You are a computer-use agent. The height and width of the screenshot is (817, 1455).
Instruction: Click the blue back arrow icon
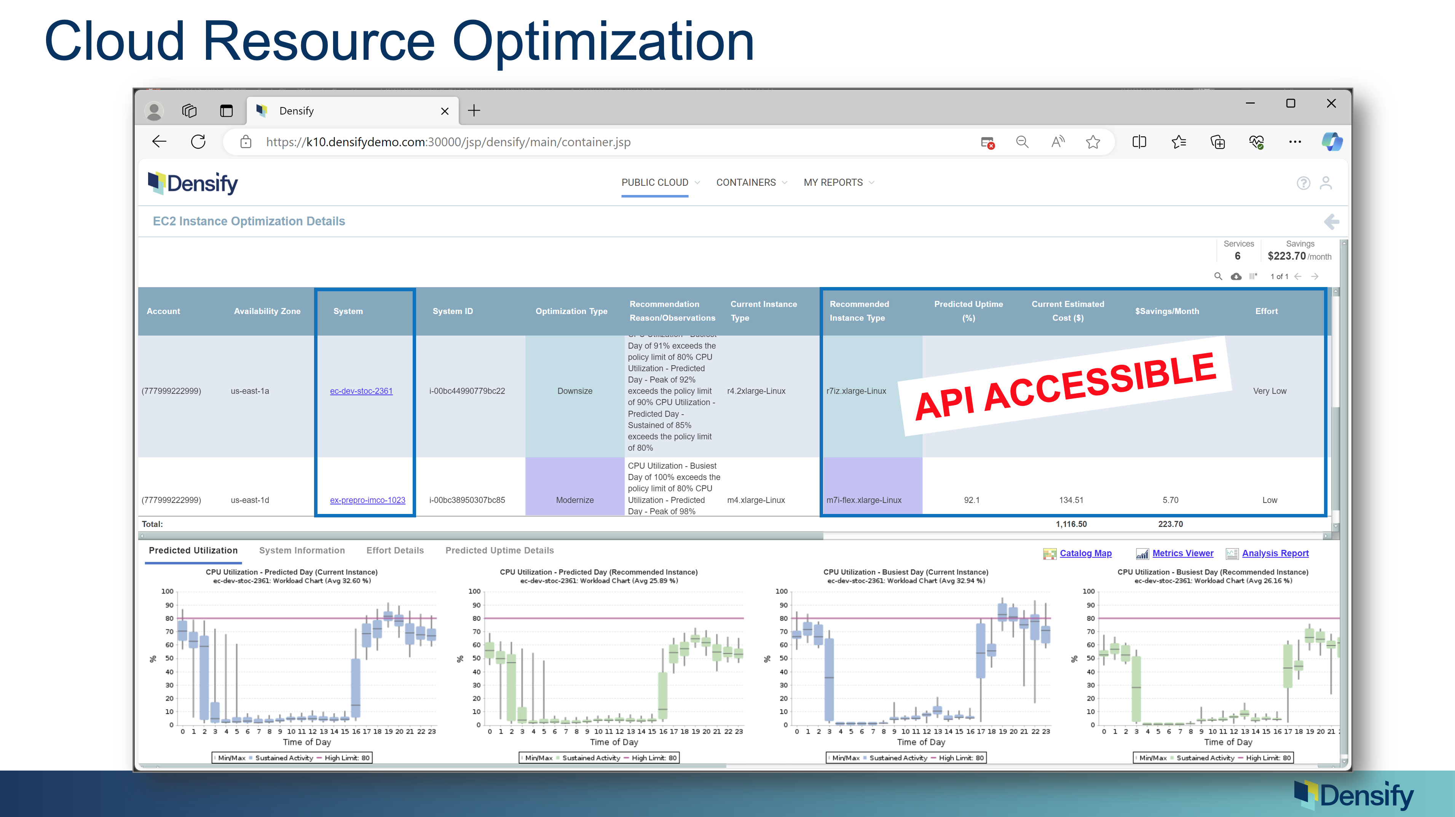[x=1331, y=222]
